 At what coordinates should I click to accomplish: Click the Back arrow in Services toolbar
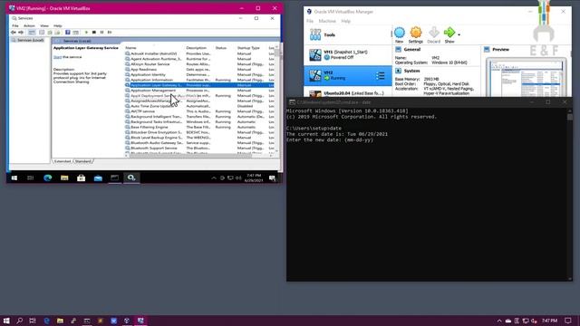click(x=14, y=33)
